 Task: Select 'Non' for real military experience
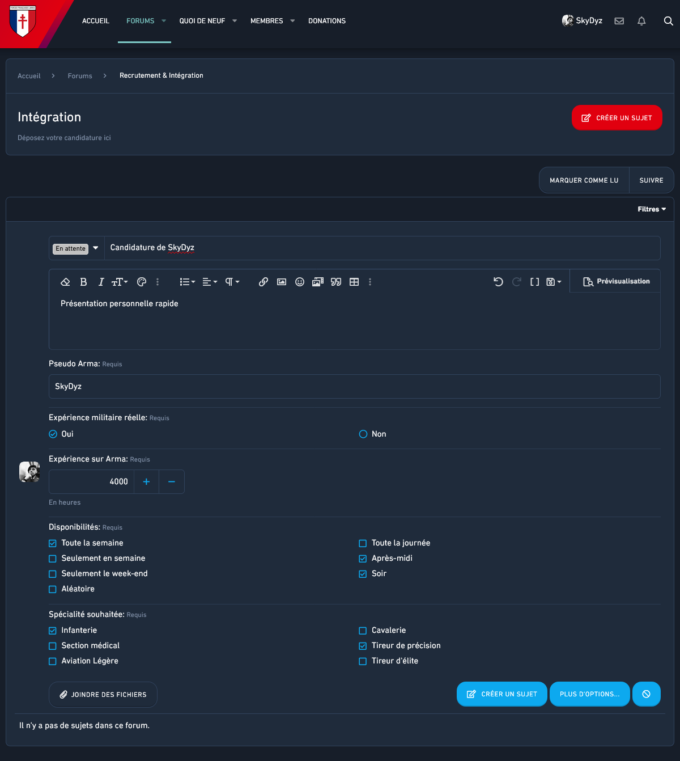point(363,434)
